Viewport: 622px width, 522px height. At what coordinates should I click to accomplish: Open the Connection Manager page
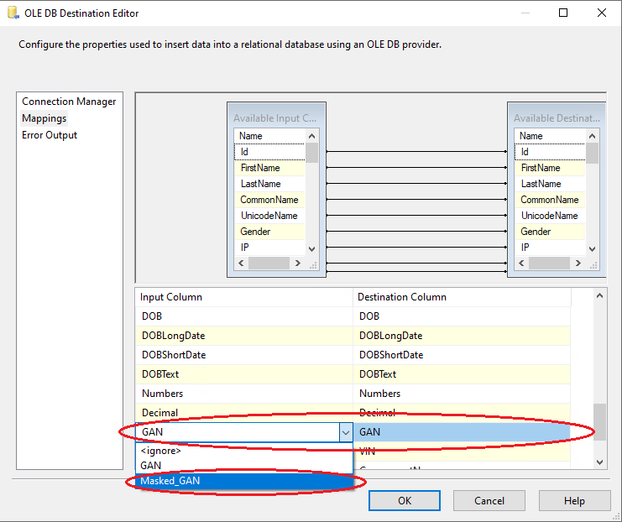[x=69, y=102]
